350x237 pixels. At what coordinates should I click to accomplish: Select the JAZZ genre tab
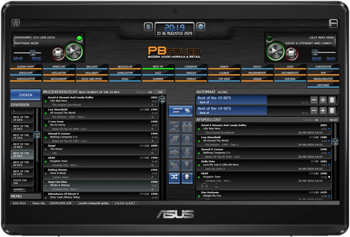(158, 73)
